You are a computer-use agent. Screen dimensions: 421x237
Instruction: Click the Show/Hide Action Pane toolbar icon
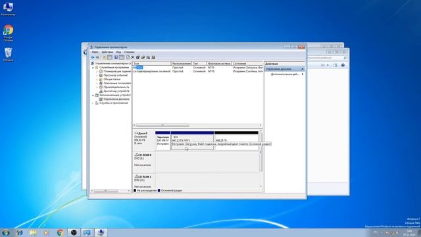[121, 57]
